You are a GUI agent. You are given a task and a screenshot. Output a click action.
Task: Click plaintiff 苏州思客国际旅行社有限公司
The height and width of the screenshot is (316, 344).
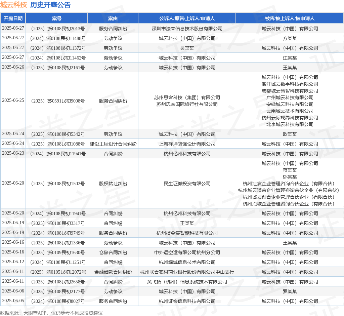[x=187, y=104]
